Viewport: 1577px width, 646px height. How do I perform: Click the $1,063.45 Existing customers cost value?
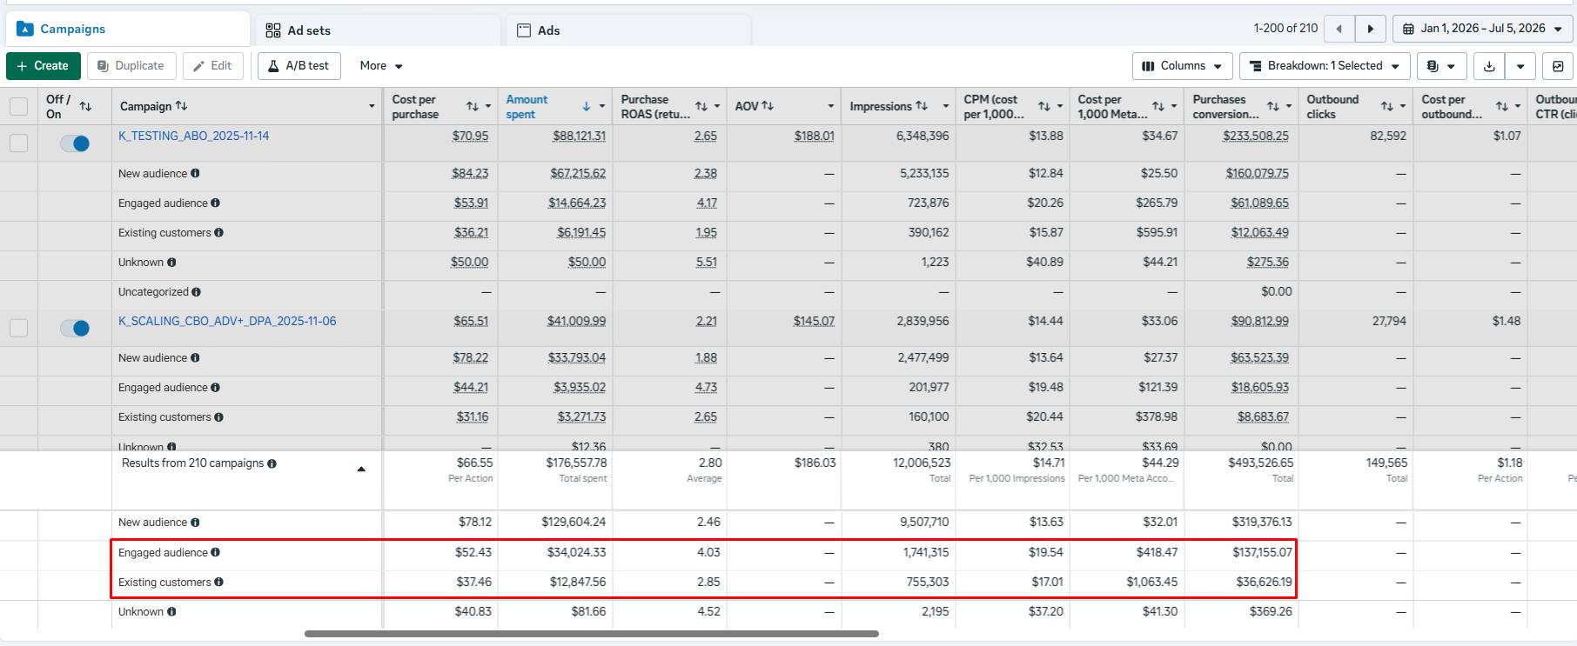1151,582
